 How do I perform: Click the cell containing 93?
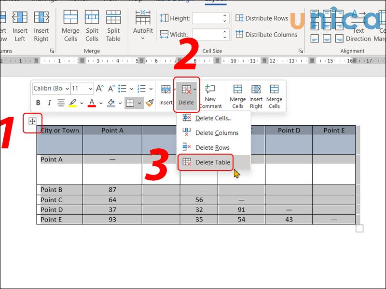(112, 220)
